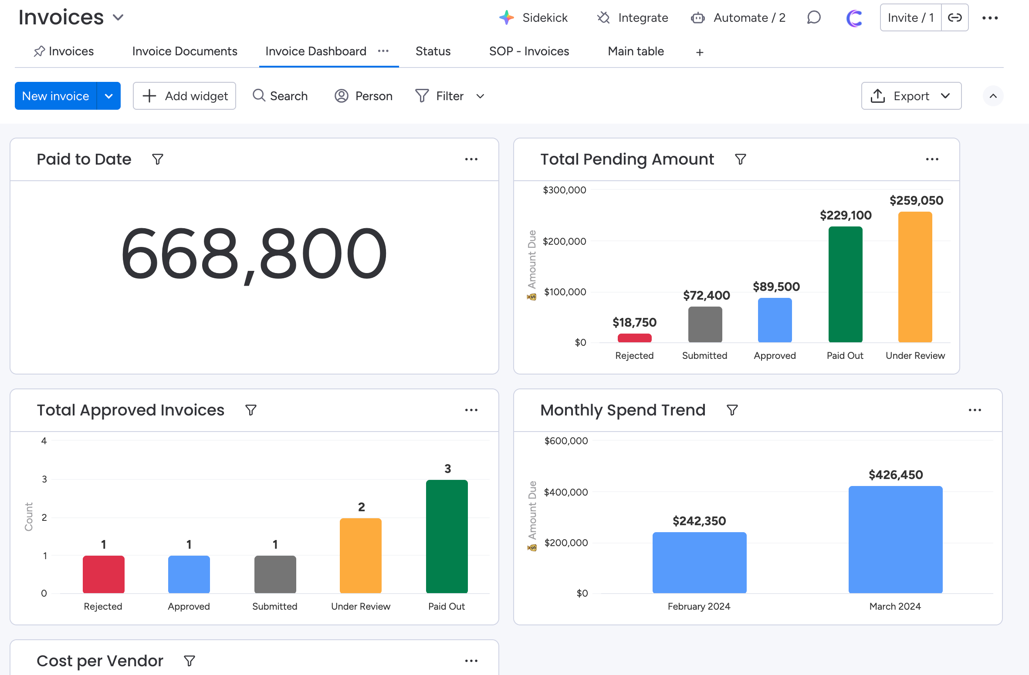Image resolution: width=1029 pixels, height=675 pixels.
Task: Collapse the header with chevron button
Action: (993, 96)
